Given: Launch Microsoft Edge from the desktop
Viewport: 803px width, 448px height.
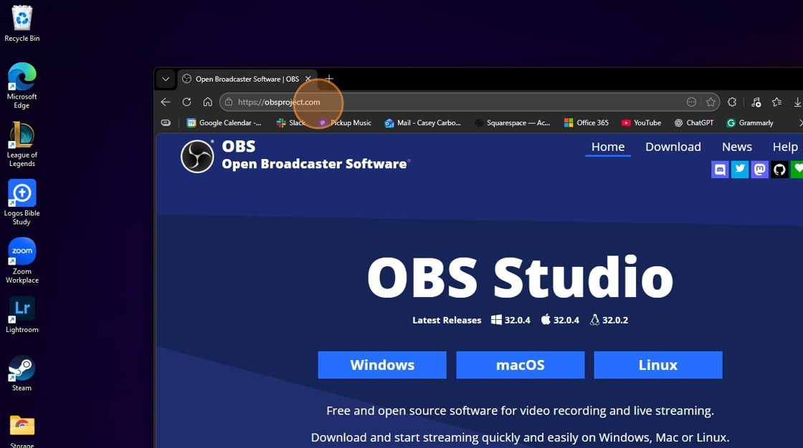Looking at the screenshot, I should 22,85.
